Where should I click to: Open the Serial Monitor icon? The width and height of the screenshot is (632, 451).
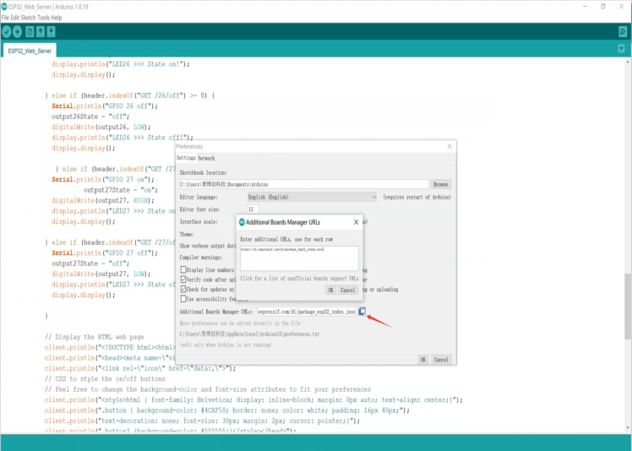(623, 31)
